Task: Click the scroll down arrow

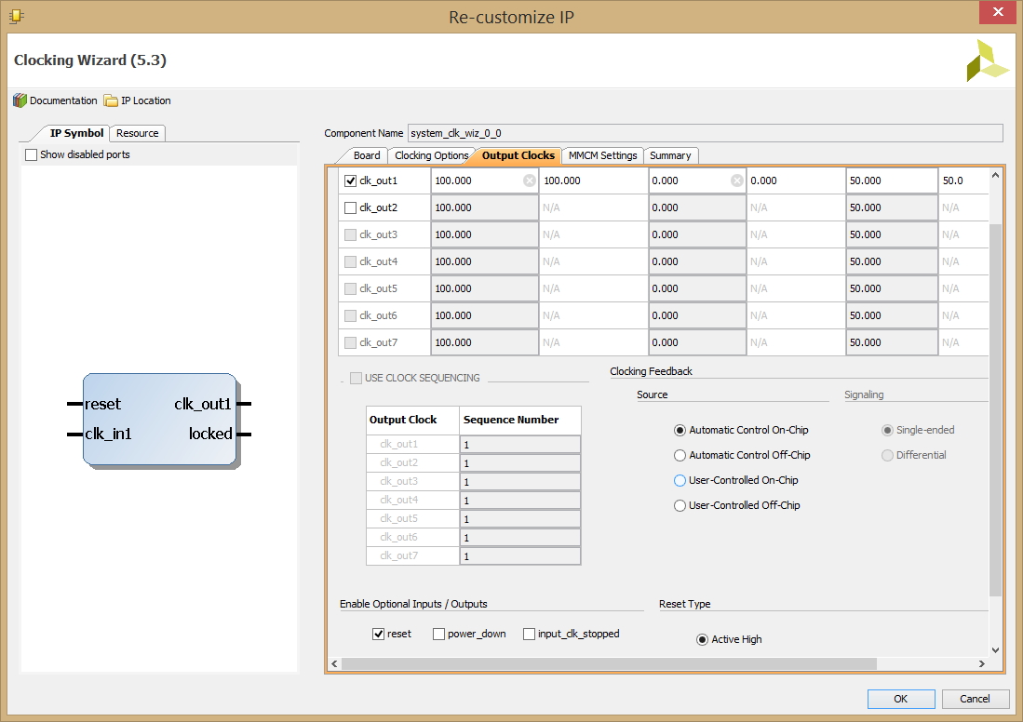Action: [995, 649]
